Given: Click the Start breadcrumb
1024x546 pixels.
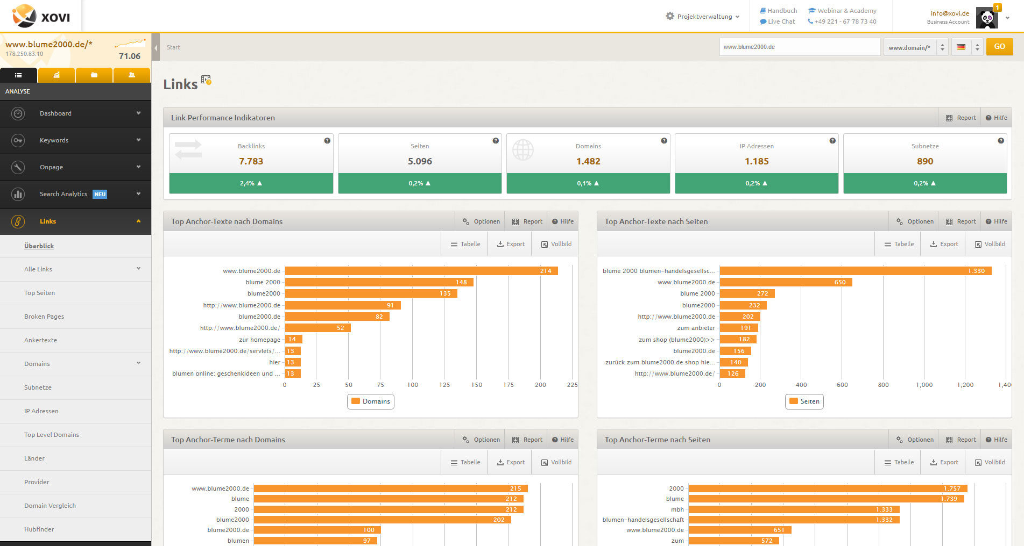Looking at the screenshot, I should [173, 47].
